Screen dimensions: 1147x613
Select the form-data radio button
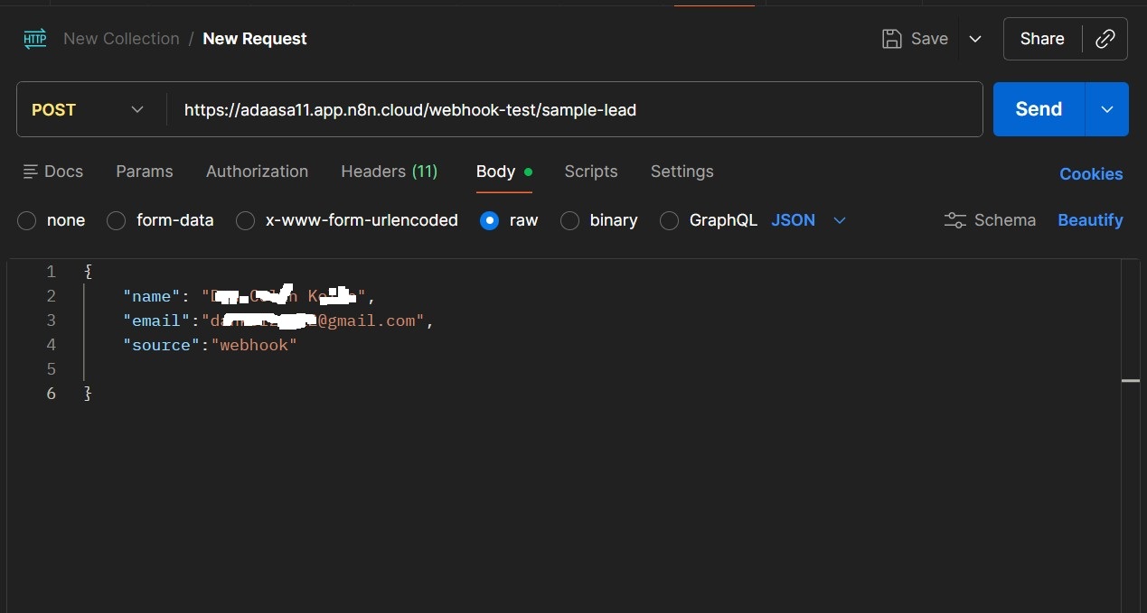click(116, 220)
